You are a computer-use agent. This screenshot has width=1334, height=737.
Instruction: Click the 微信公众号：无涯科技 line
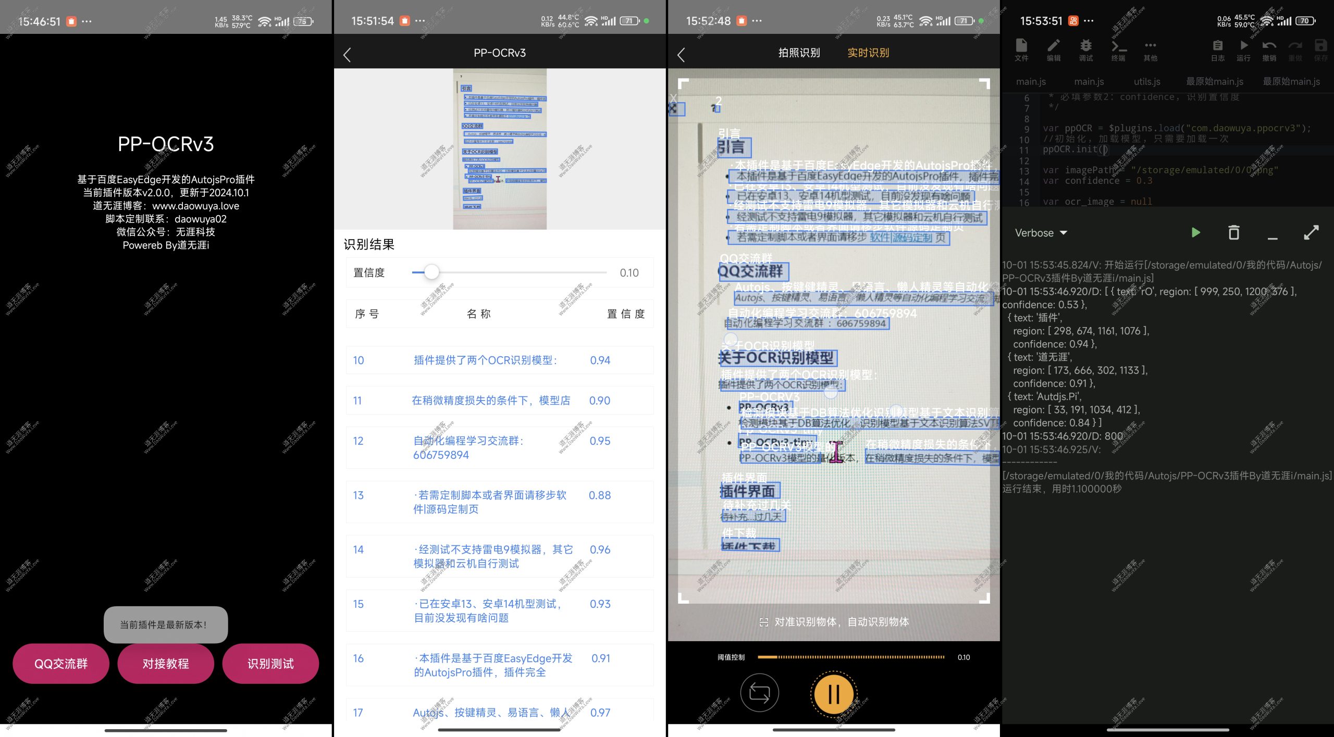click(166, 232)
